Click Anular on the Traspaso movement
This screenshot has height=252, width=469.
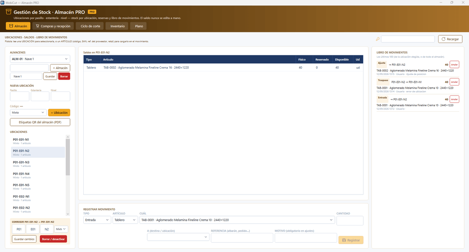click(x=455, y=82)
